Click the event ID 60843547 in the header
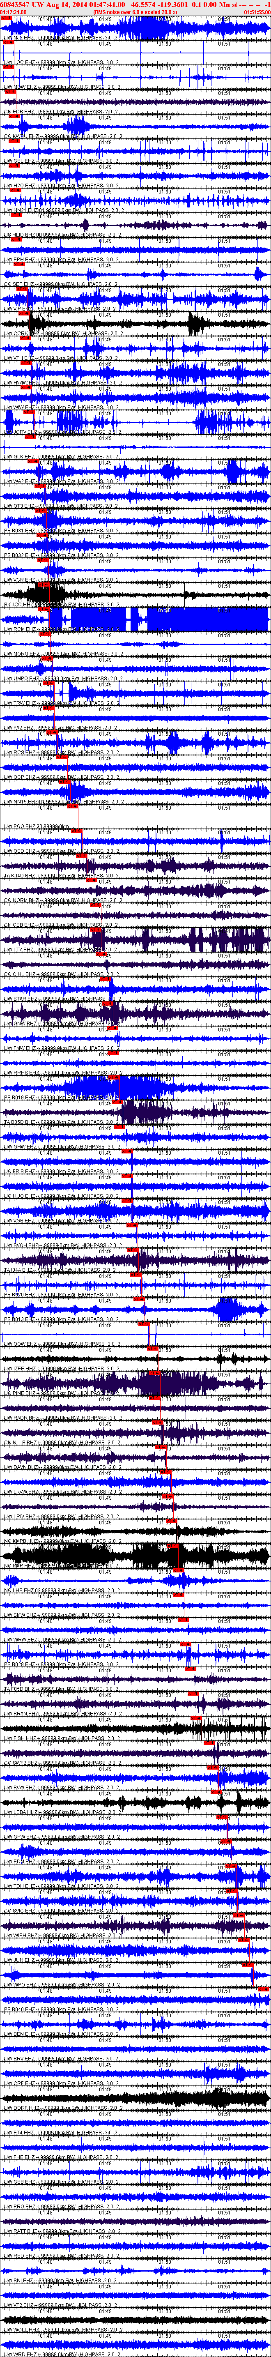271x2357 pixels. (x=16, y=5)
